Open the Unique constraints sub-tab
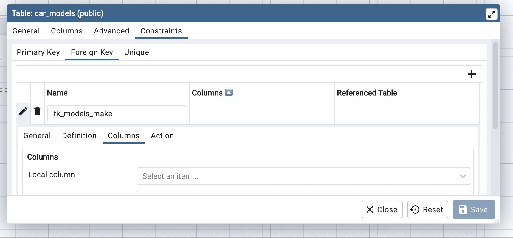Image resolution: width=513 pixels, height=238 pixels. [x=136, y=52]
